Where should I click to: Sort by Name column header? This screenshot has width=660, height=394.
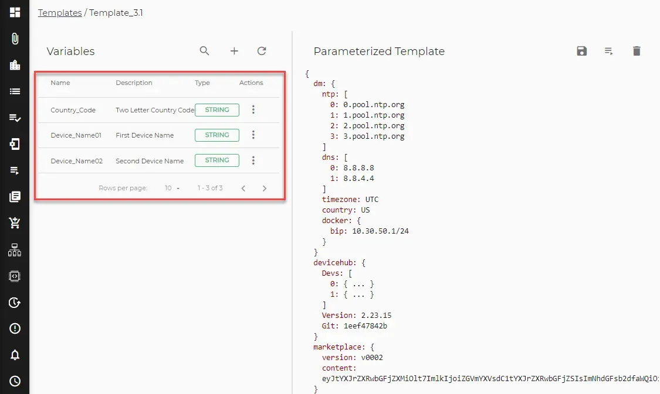click(x=60, y=83)
